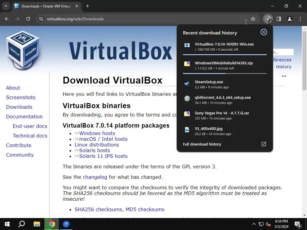Image resolution: width=307 pixels, height=230 pixels.
Task: Click the 55_400x400.jpg image icon
Action: tap(187, 129)
